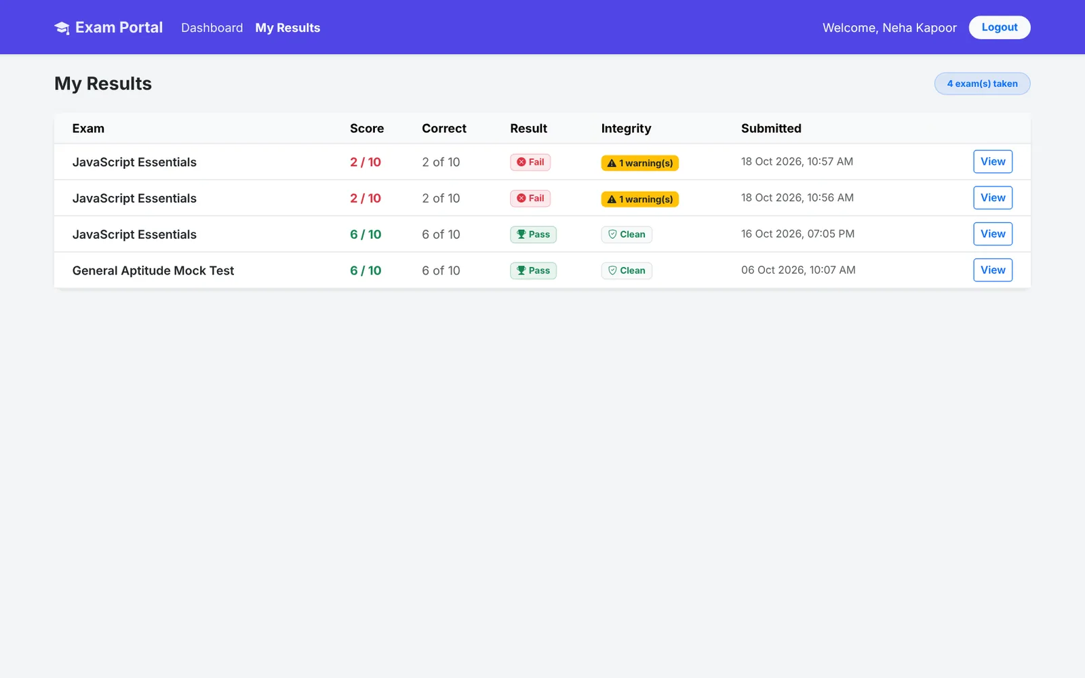Screen dimensions: 1085x678
Task: Click the Exam Portal brand title
Action: pyautogui.click(x=119, y=27)
